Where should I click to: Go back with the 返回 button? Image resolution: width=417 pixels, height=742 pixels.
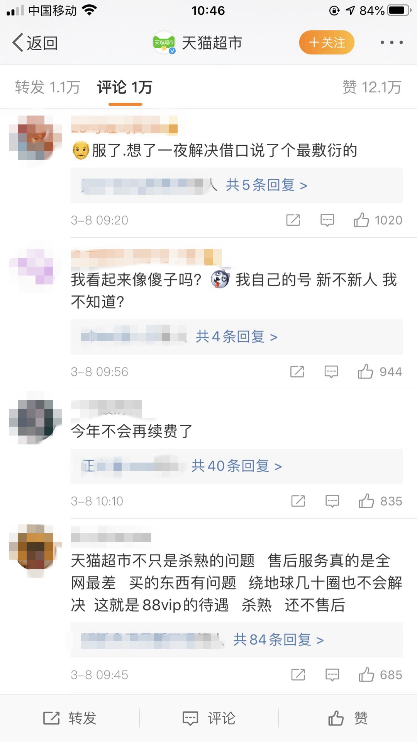(x=35, y=43)
